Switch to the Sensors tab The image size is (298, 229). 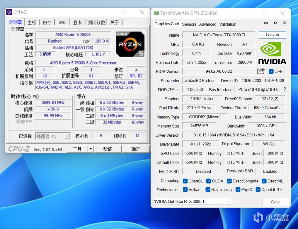(189, 24)
